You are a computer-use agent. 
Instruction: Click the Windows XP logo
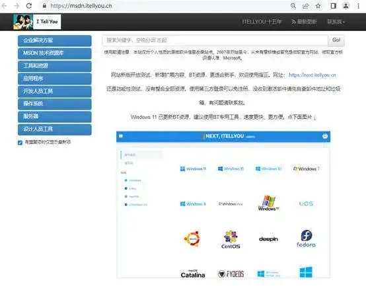pos(268,203)
